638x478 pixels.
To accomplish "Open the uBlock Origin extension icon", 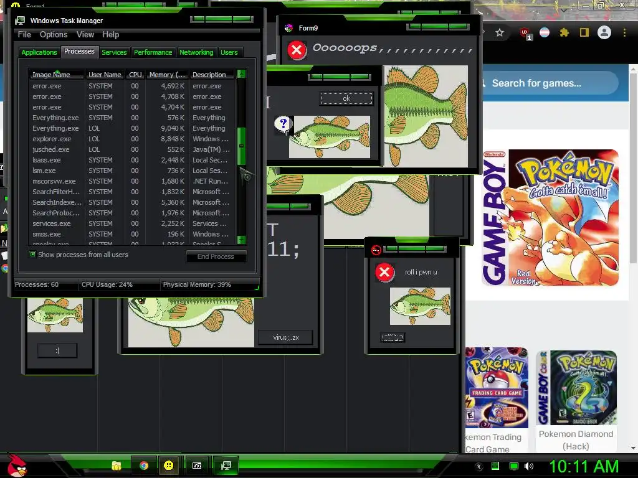I will (x=525, y=34).
